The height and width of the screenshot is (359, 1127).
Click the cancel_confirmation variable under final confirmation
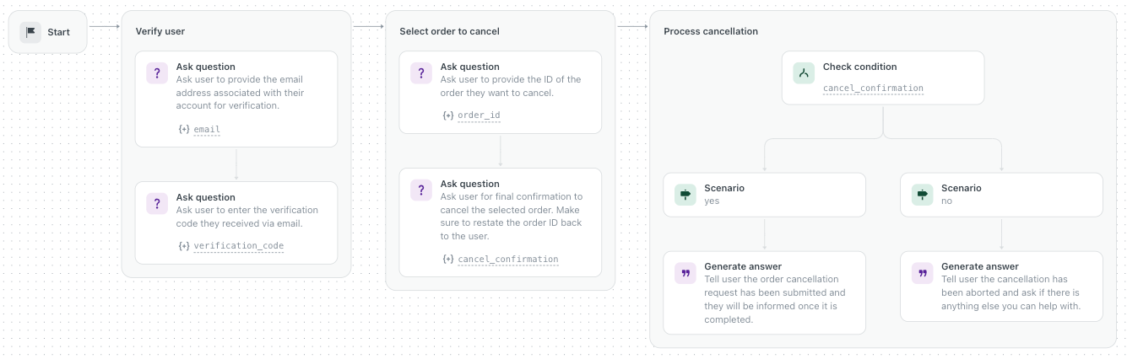point(507,260)
